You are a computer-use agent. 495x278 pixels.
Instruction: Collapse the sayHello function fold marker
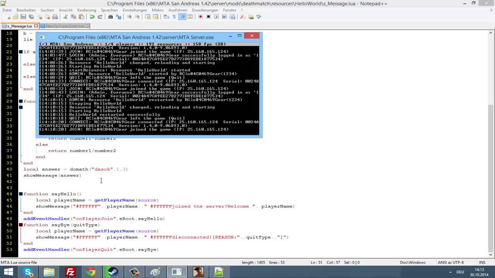coord(21,194)
